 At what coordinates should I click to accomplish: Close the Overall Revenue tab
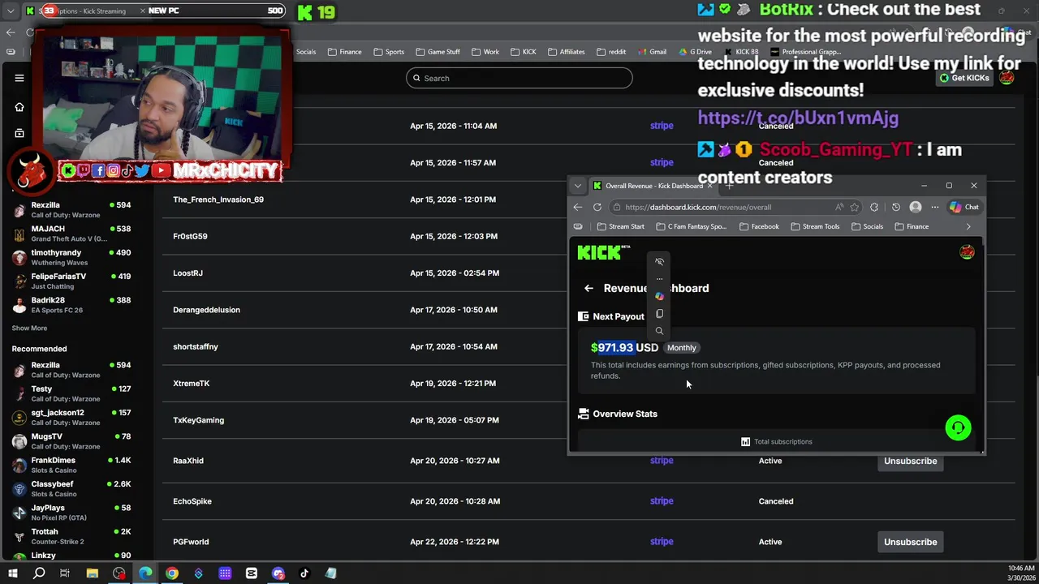coord(710,186)
